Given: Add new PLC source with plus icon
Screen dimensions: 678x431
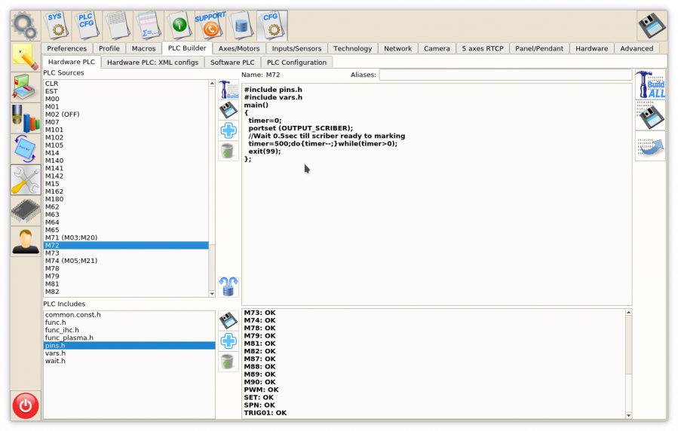Looking at the screenshot, I should point(229,130).
